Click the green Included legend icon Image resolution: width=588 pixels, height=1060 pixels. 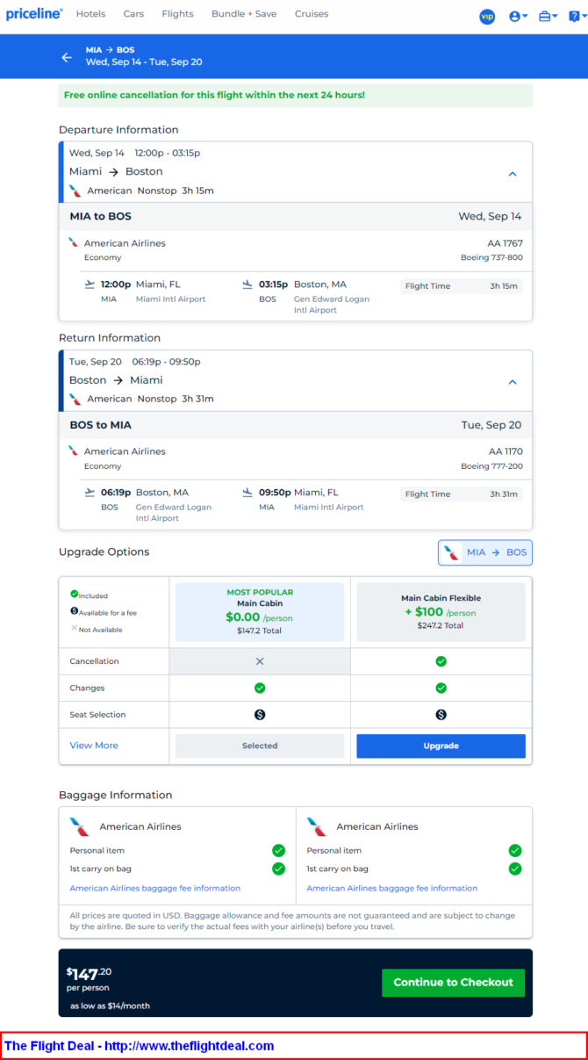tap(75, 594)
